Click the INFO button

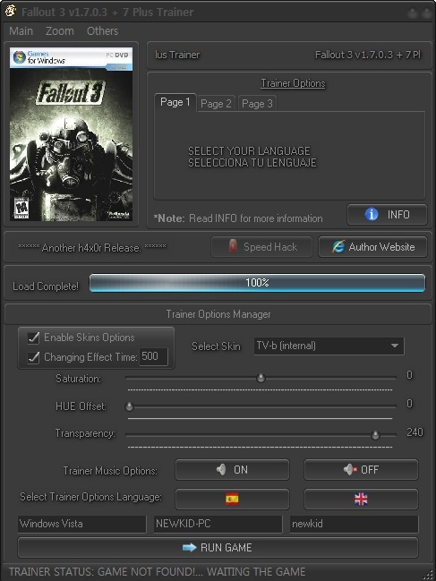[x=387, y=214]
